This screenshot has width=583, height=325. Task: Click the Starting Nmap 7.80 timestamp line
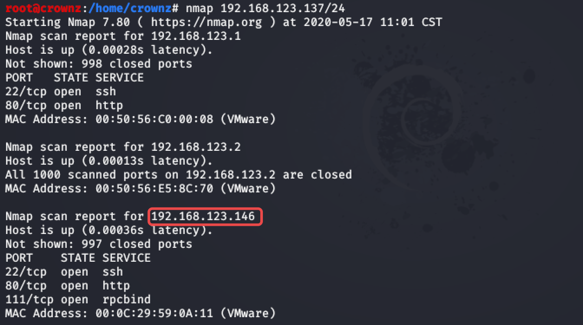[x=224, y=22]
